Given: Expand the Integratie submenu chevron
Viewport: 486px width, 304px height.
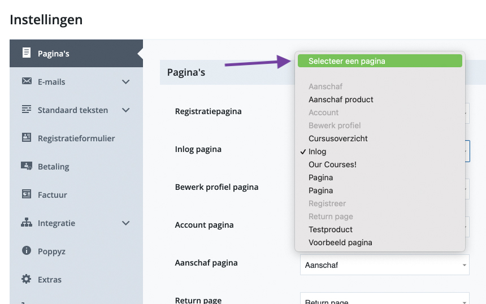Looking at the screenshot, I should coord(125,223).
